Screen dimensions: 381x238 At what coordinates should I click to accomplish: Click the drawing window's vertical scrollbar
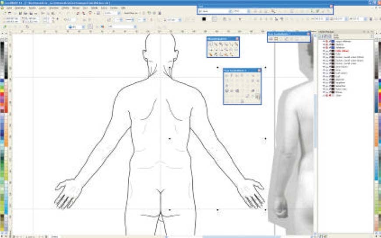[315, 131]
